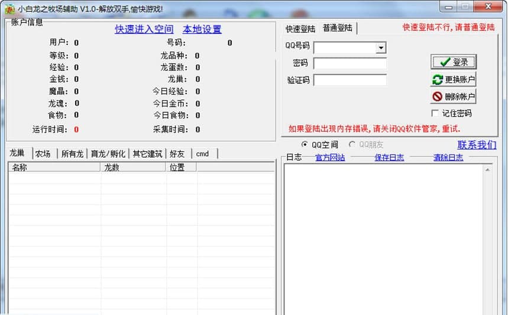Click the 魔晶 label

(x=59, y=91)
